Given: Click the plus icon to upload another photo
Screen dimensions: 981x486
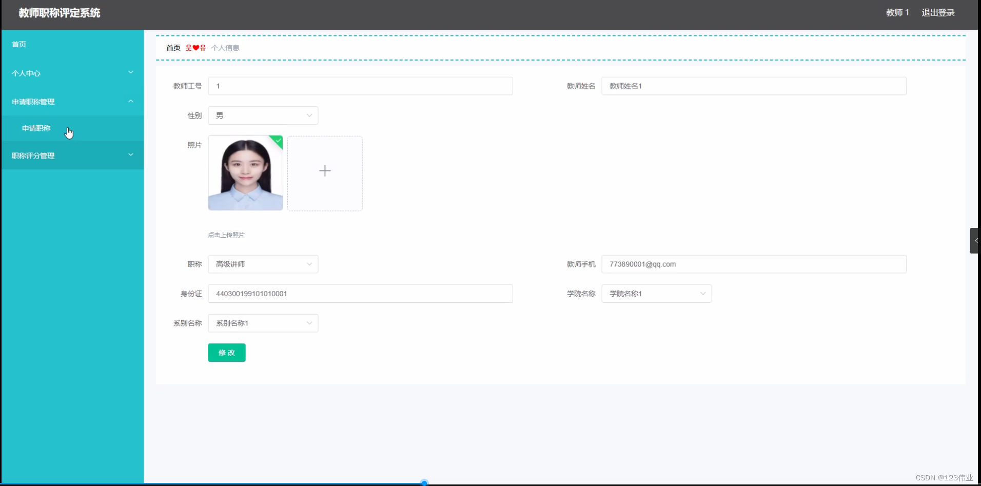Looking at the screenshot, I should point(325,171).
